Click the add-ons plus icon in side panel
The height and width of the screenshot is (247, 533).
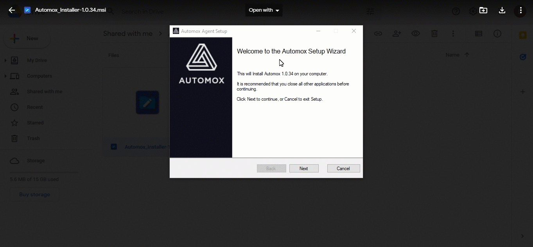tap(523, 92)
